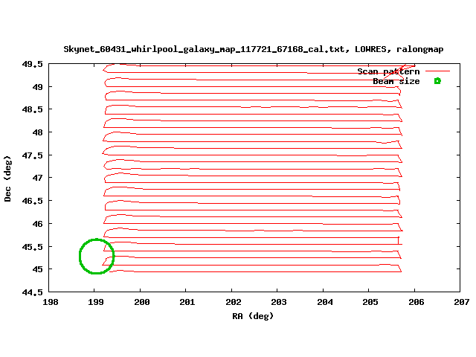Click the x-axis tick label 202
The height and width of the screenshot is (357, 476).
[x=233, y=302]
